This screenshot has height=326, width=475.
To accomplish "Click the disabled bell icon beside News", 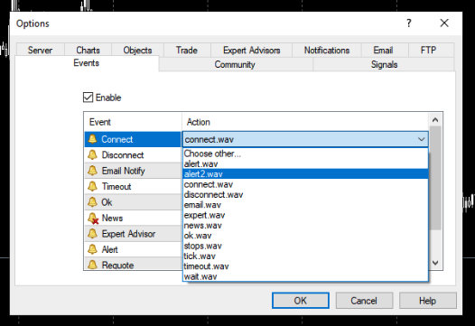I will 93,219.
